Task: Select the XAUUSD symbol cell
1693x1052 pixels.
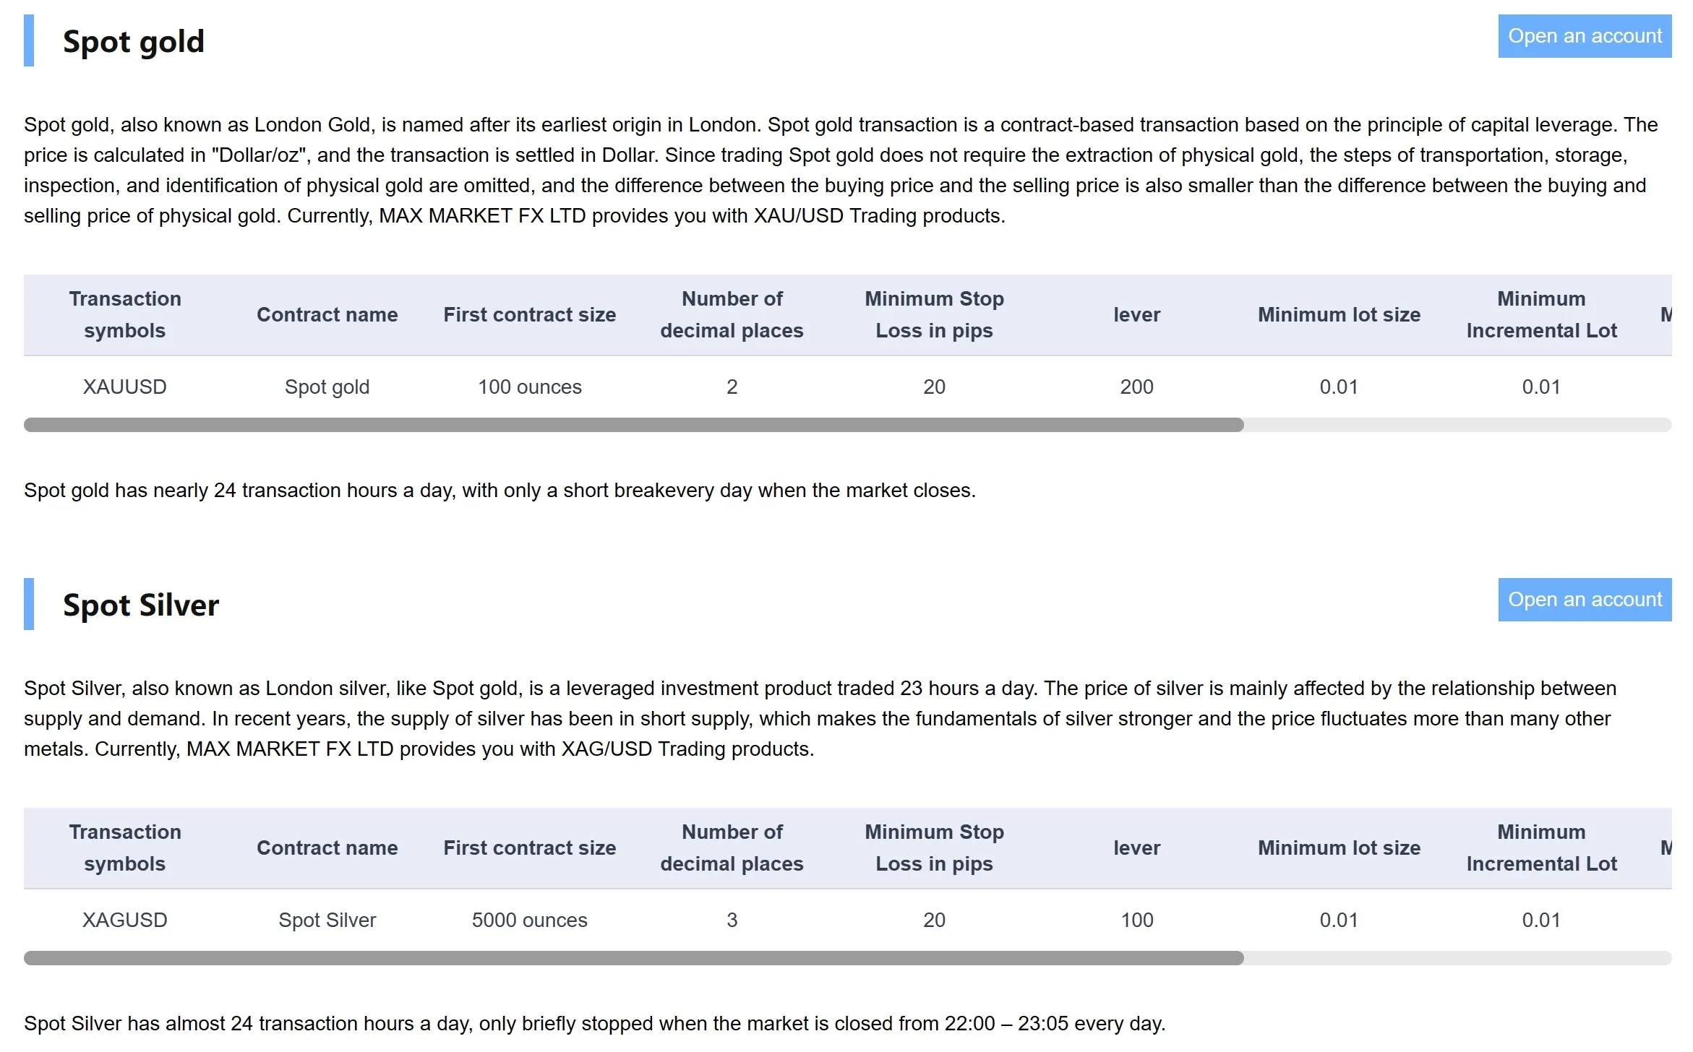Action: [x=125, y=387]
